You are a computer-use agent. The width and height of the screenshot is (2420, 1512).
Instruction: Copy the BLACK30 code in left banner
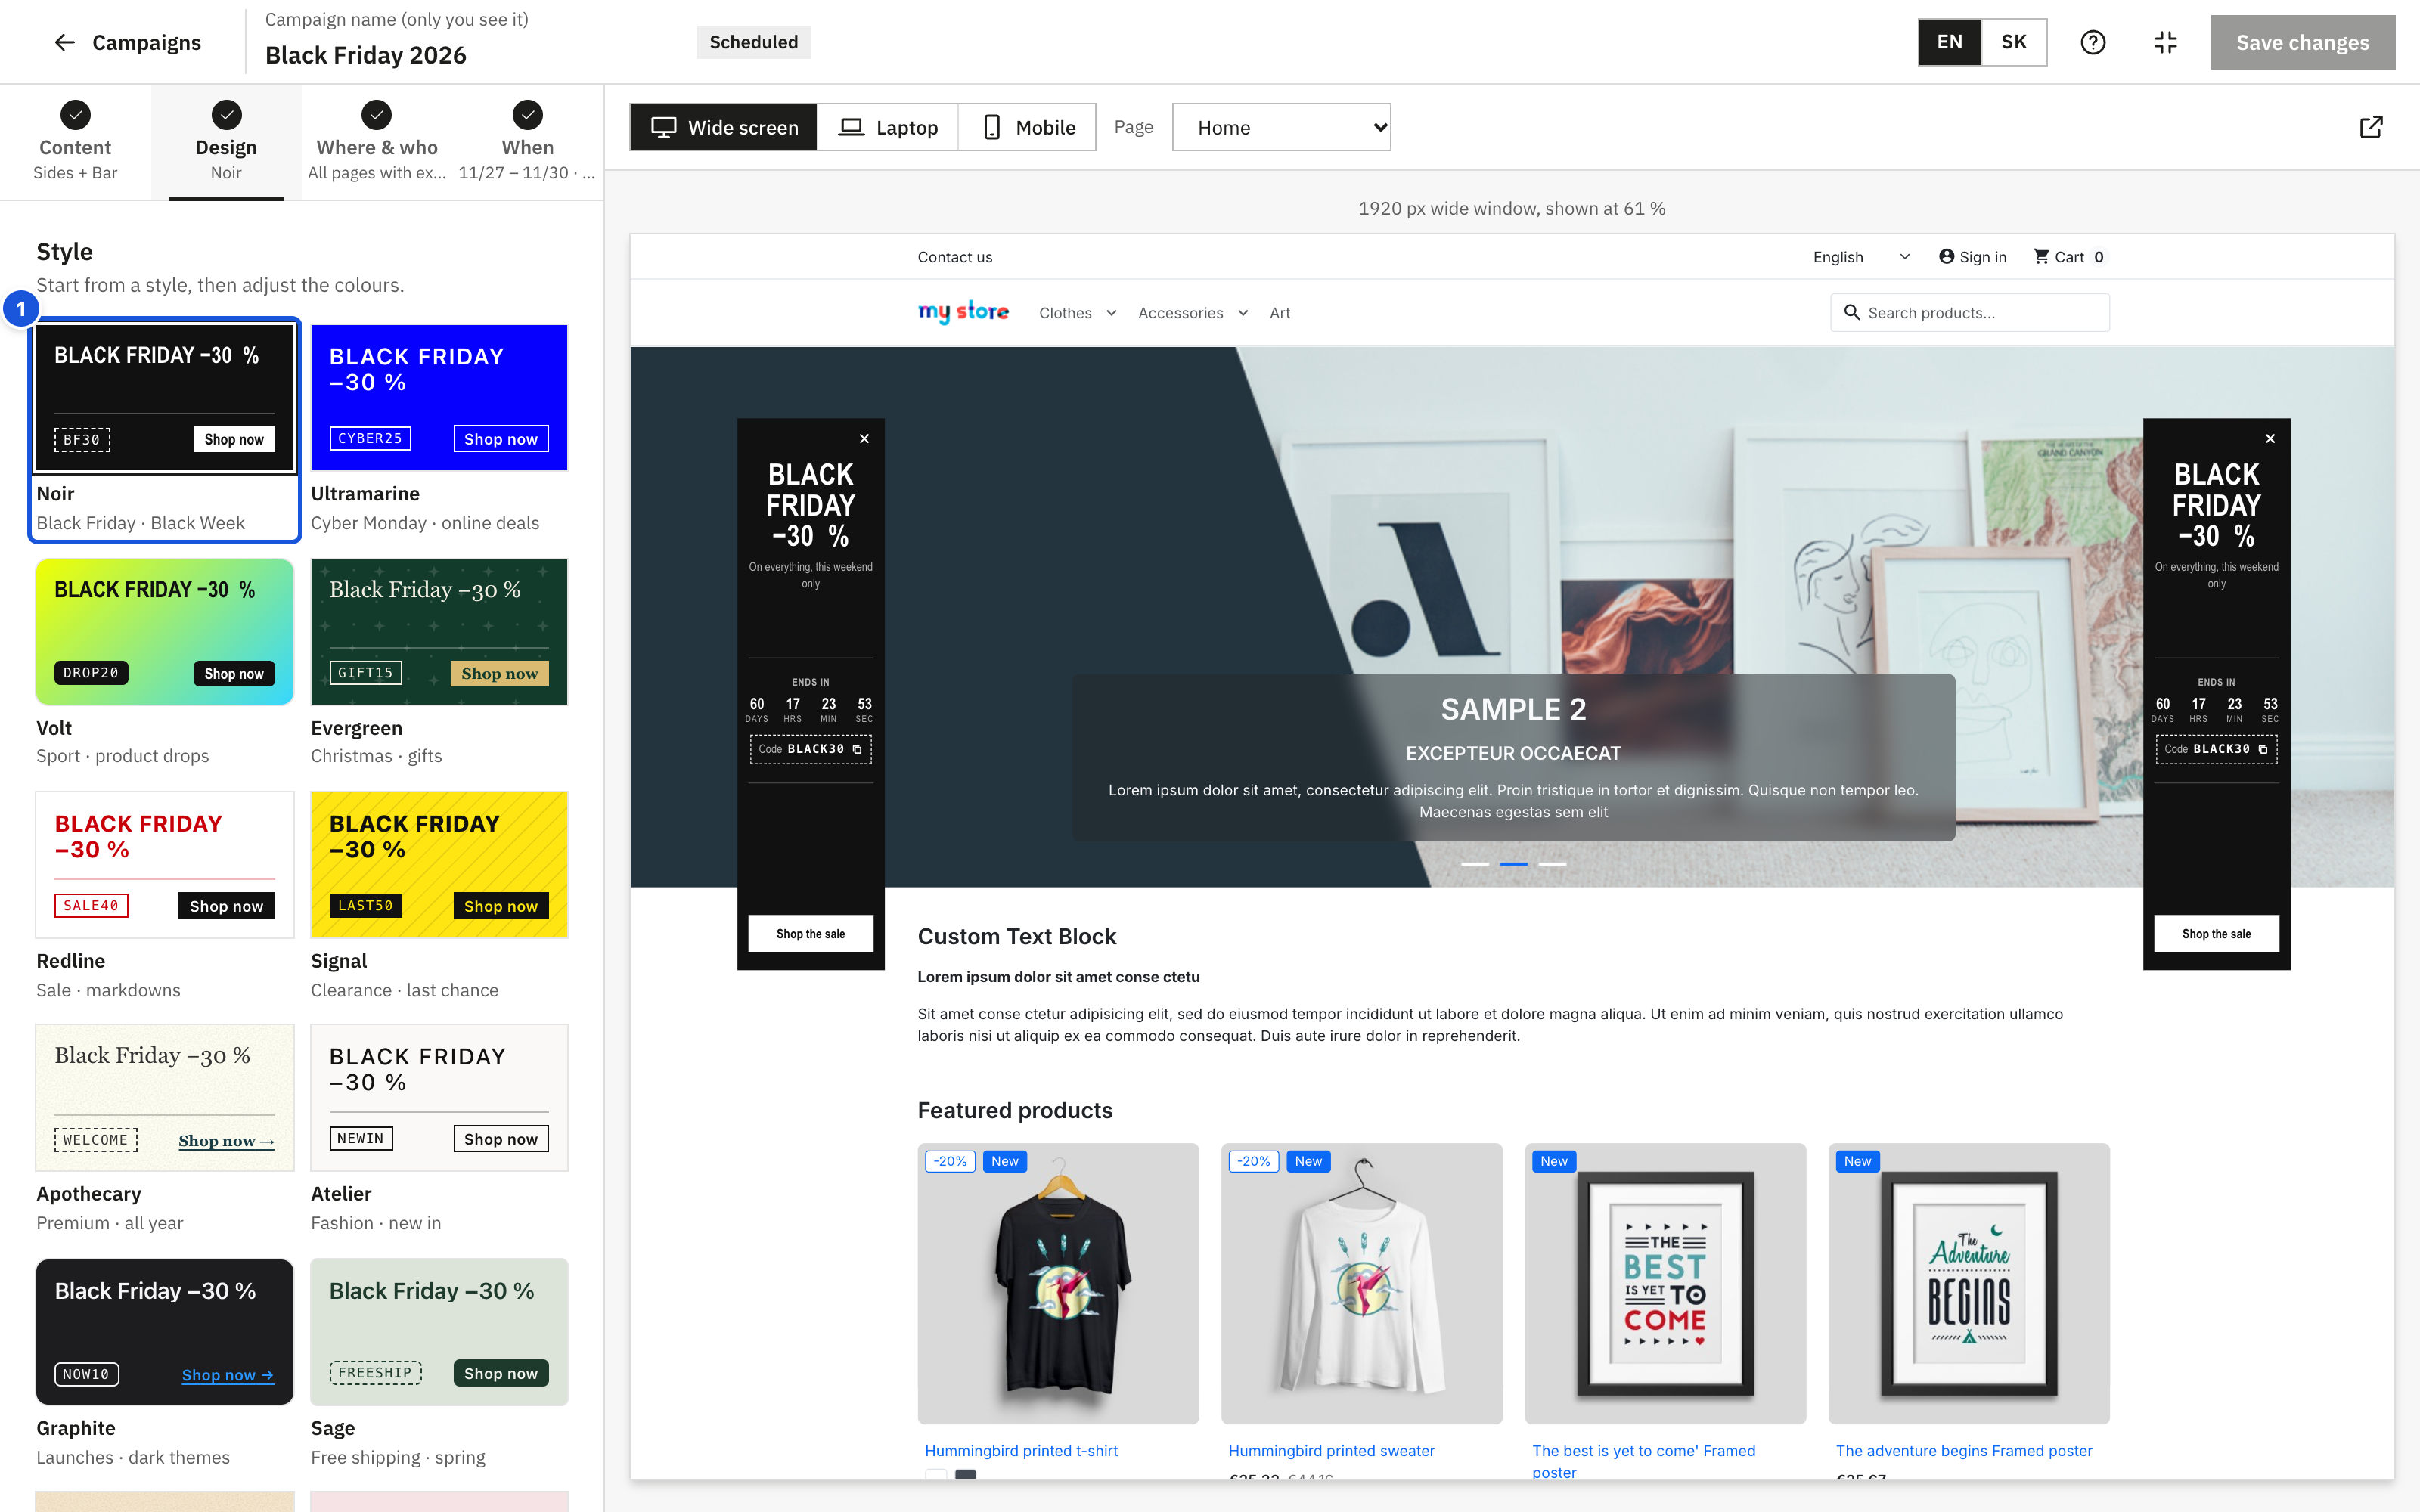[857, 749]
